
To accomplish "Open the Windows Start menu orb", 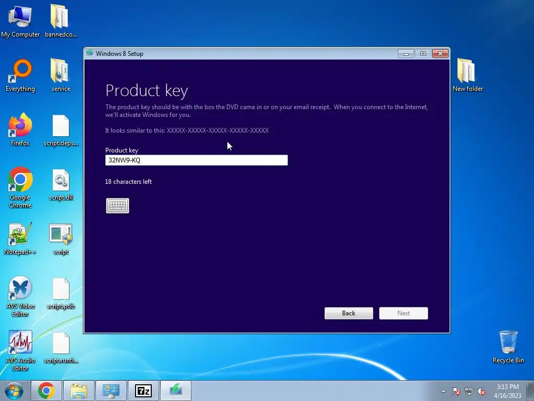I will (x=14, y=391).
